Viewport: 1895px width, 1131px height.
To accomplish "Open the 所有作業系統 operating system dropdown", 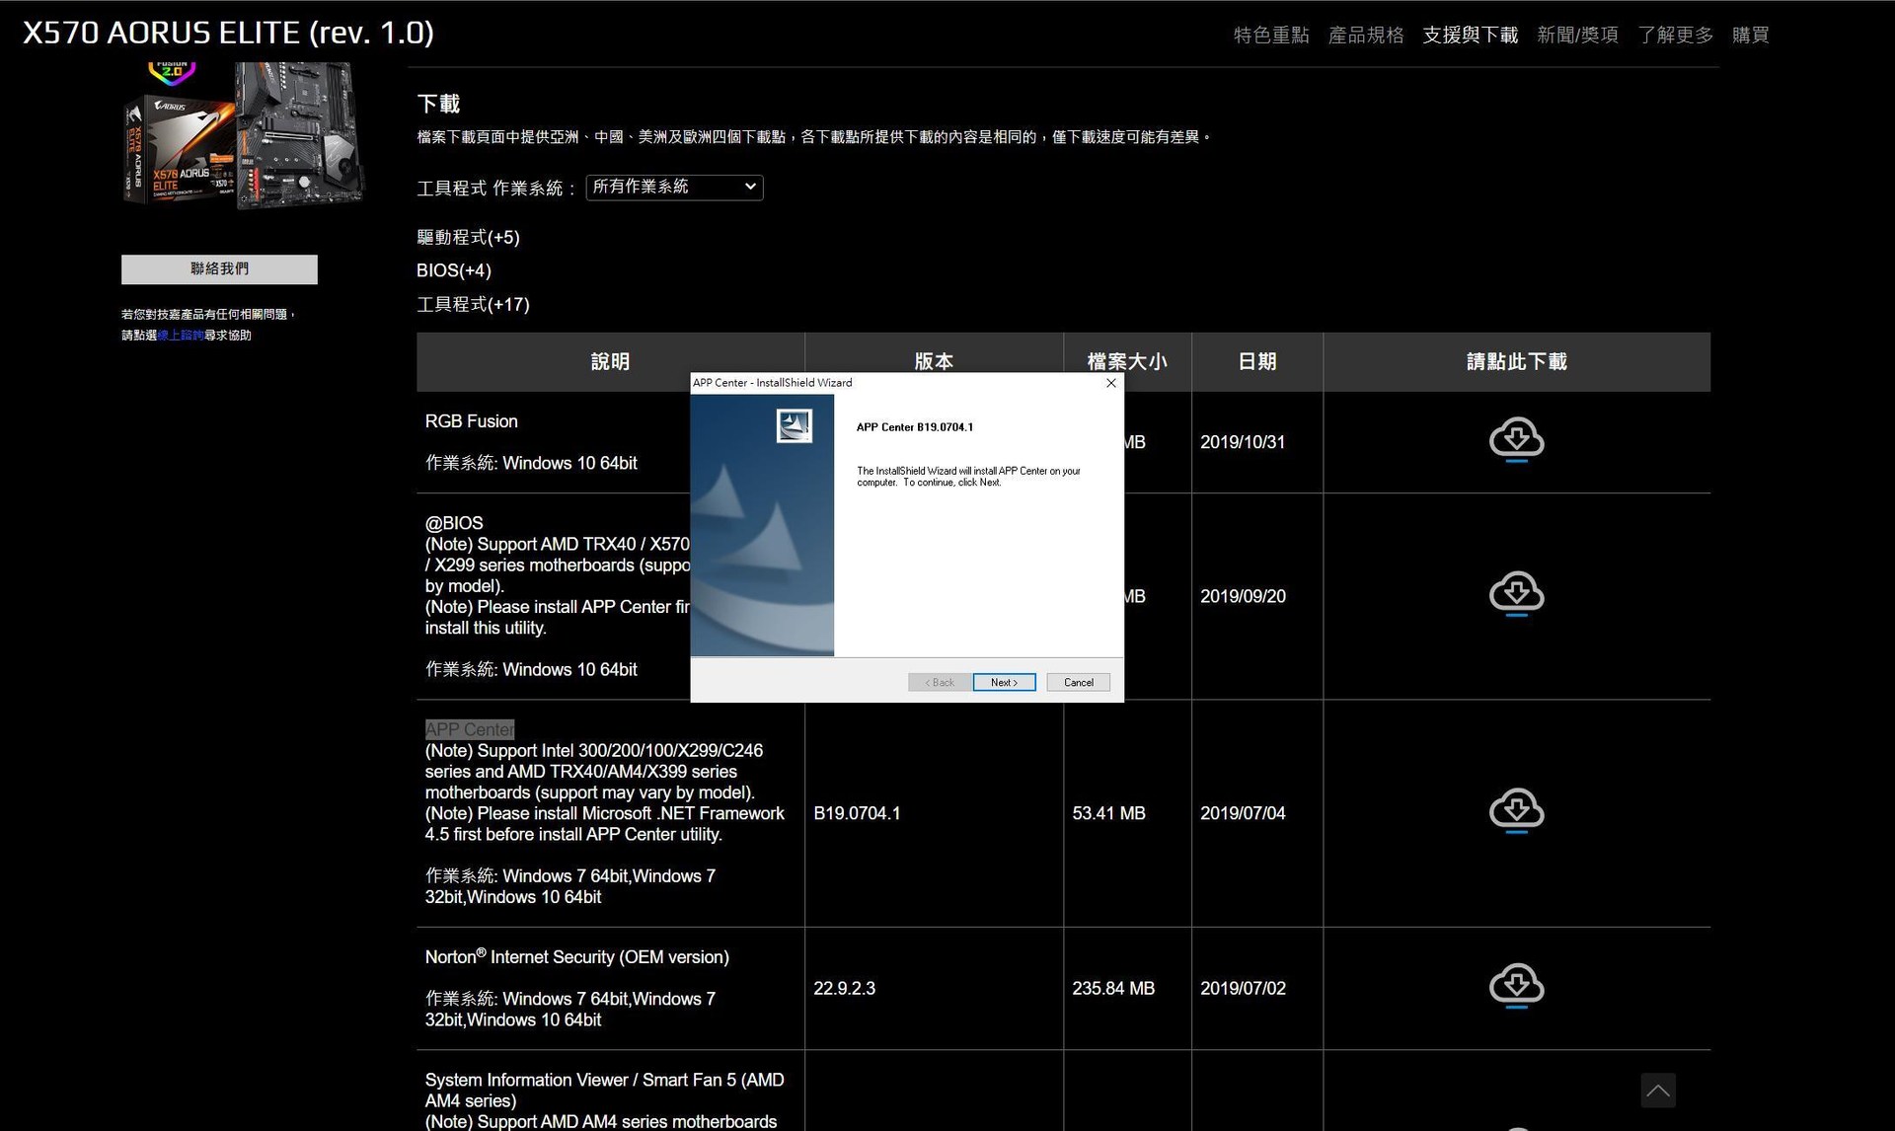I will (x=674, y=187).
